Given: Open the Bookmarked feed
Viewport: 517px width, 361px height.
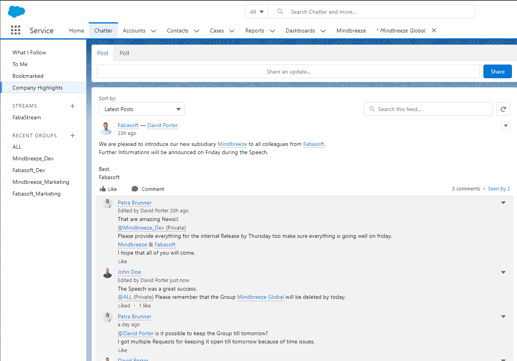Looking at the screenshot, I should pos(28,76).
